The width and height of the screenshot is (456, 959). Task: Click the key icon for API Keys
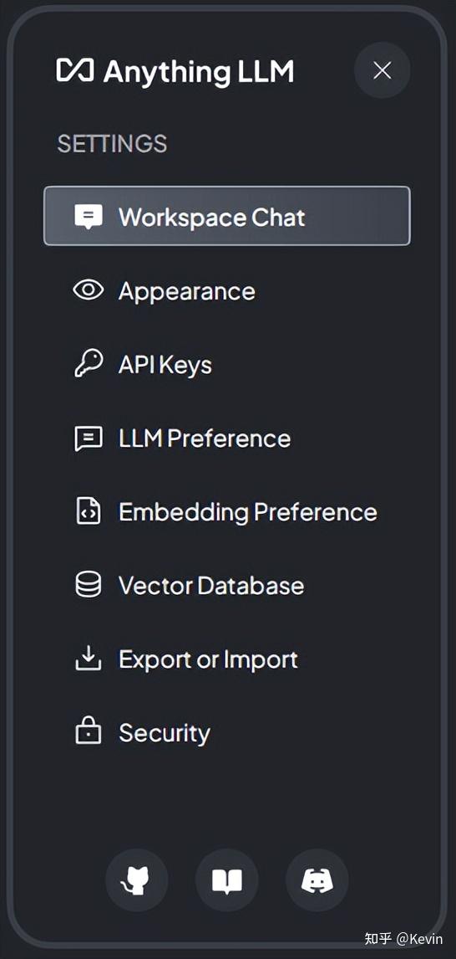[x=89, y=364]
